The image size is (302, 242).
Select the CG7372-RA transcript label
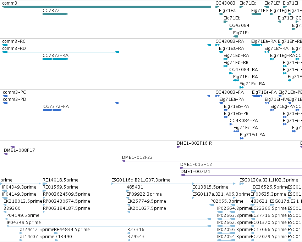[55, 56]
